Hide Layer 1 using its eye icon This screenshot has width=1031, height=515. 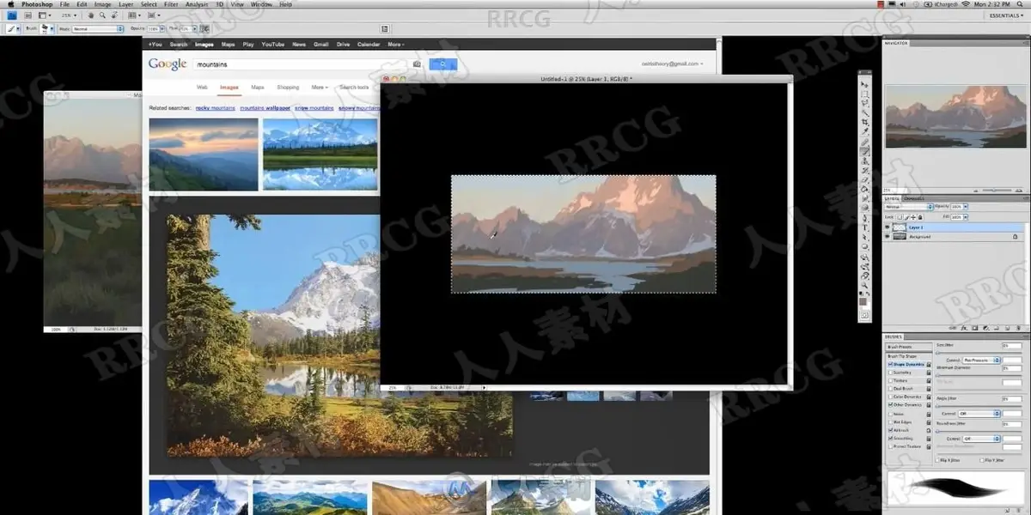888,227
